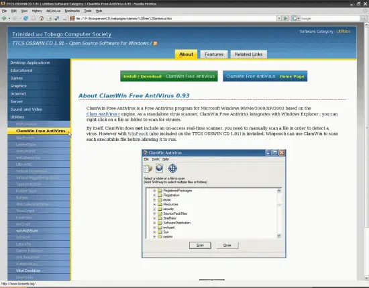
Task: Click the magnifier icon in Google search box
Action: (363, 19)
